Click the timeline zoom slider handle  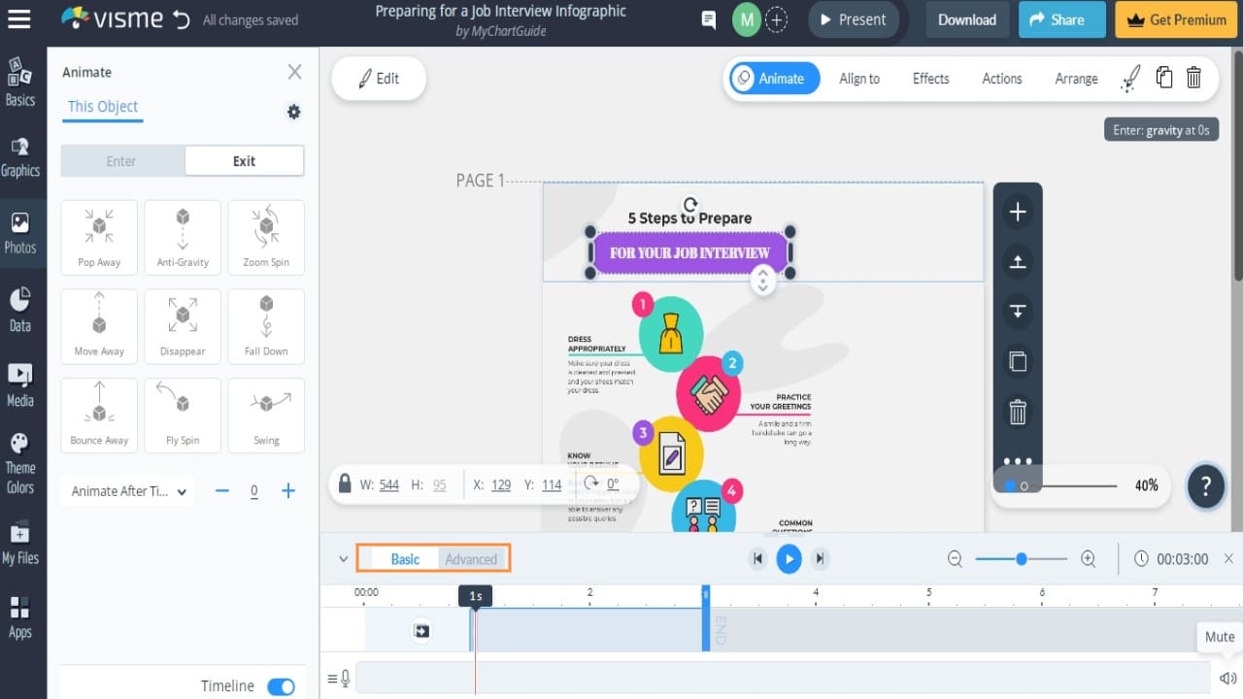click(1022, 558)
